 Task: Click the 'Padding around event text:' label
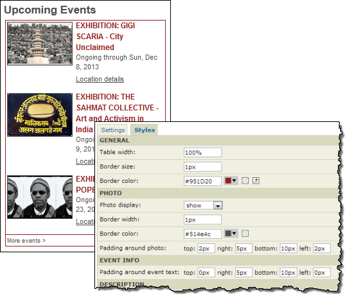[139, 272]
